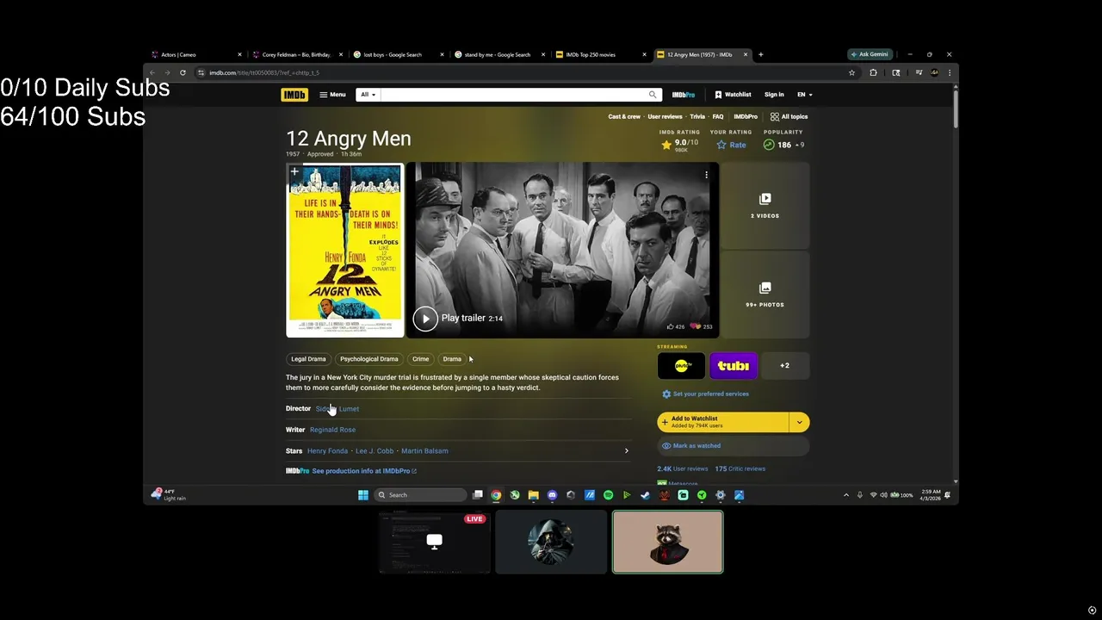Add the poster to watchlist via plus ribbon
The width and height of the screenshot is (1102, 620).
coord(294,172)
